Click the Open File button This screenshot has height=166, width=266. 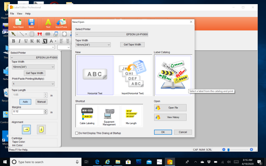point(170,108)
